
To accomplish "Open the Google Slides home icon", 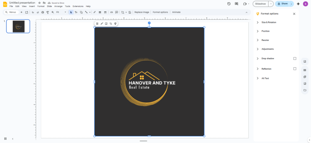I will coord(5,4).
